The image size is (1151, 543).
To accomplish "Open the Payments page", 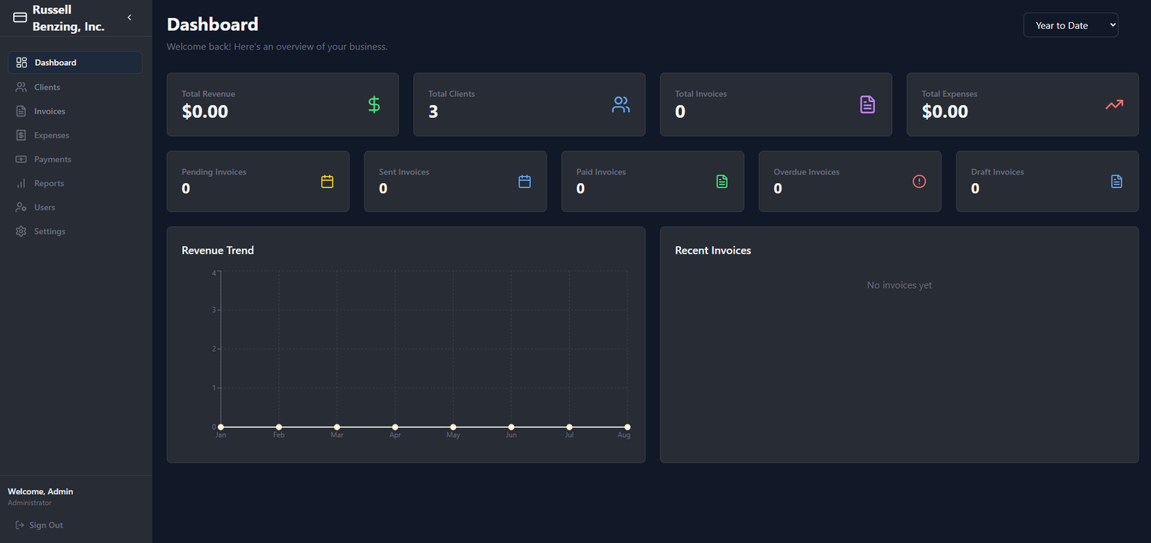I will (75, 159).
